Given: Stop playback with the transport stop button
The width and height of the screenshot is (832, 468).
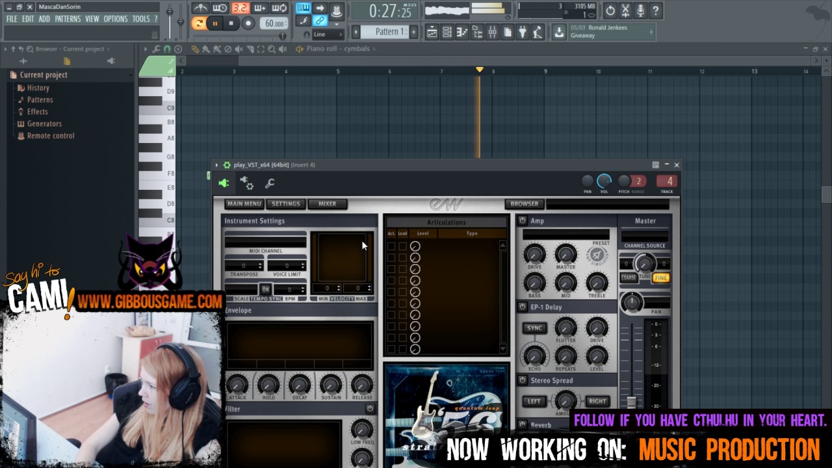Looking at the screenshot, I should [x=231, y=23].
